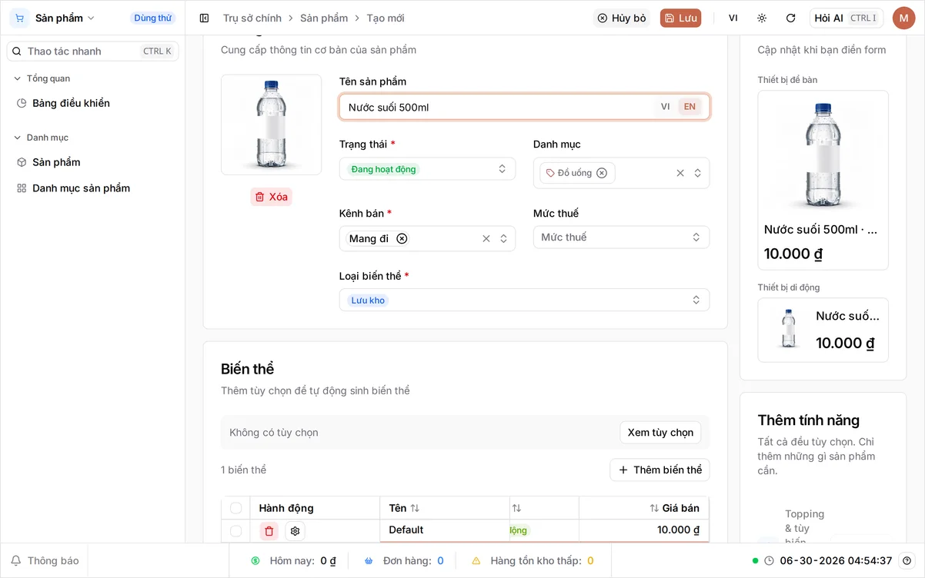925x578 pixels.
Task: Click the desktop preview product card
Action: pyautogui.click(x=823, y=181)
